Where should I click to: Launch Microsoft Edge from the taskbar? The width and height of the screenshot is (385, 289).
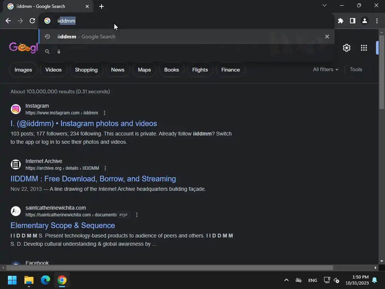click(45, 280)
